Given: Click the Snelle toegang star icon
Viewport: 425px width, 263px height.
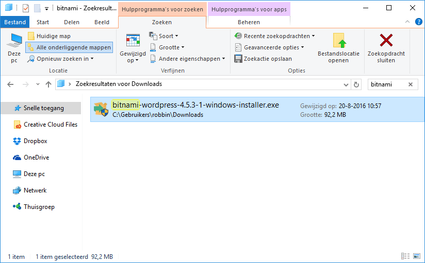Looking at the screenshot, I should tap(18, 108).
